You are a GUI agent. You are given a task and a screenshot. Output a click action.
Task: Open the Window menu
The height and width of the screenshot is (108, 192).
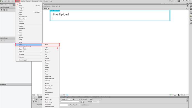click(46, 1)
